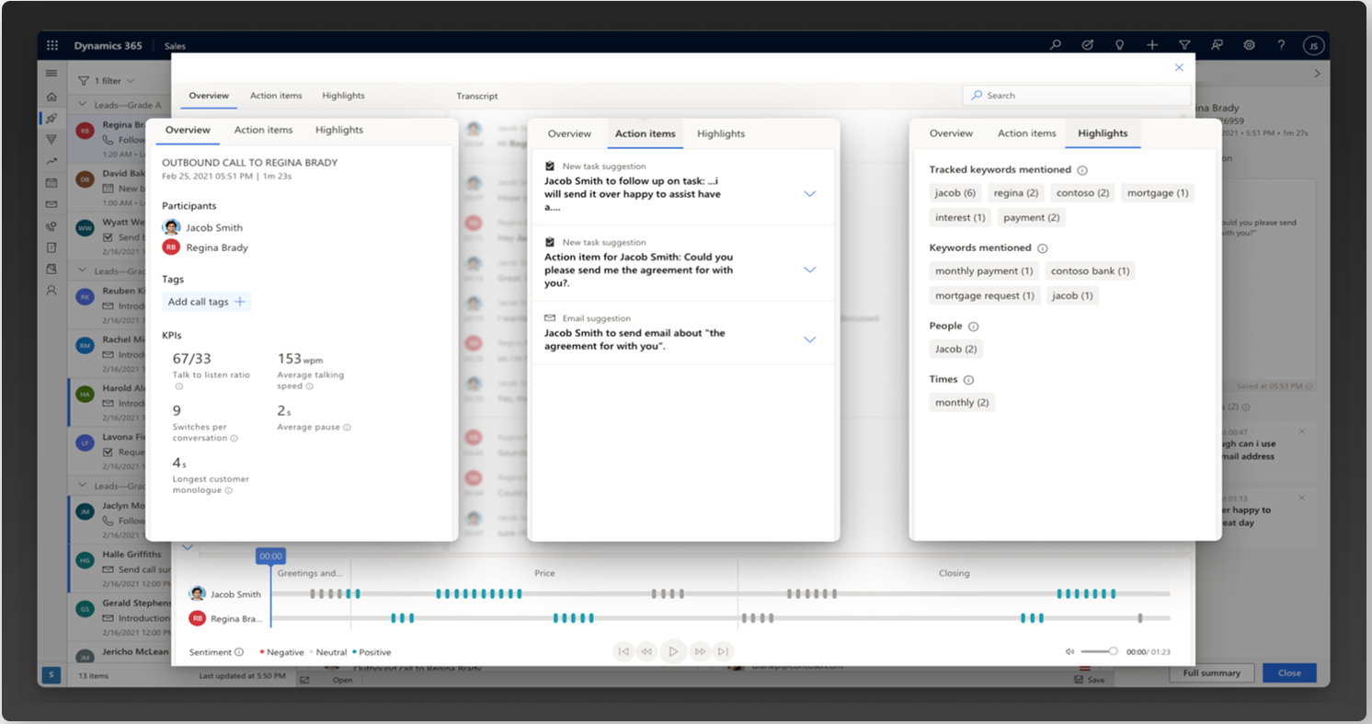
Task: Click Jacob Smith's sentiment timeline track
Action: tap(722, 594)
